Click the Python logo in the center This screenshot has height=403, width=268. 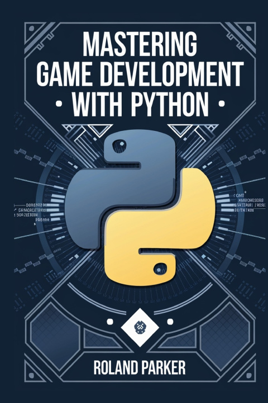click(x=140, y=208)
